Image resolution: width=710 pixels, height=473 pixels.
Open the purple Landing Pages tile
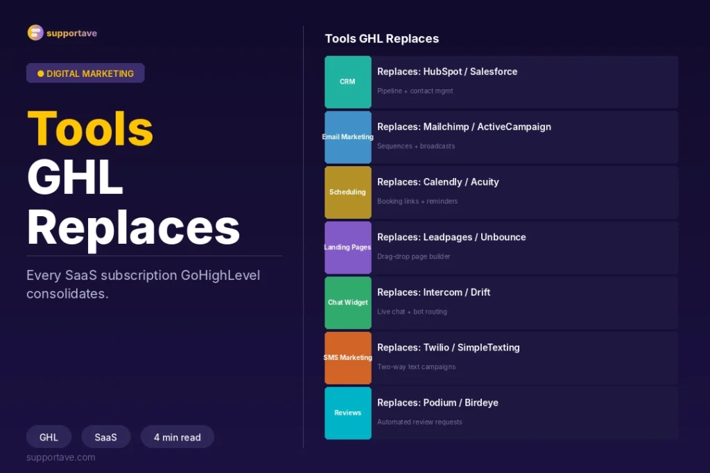pyautogui.click(x=348, y=247)
